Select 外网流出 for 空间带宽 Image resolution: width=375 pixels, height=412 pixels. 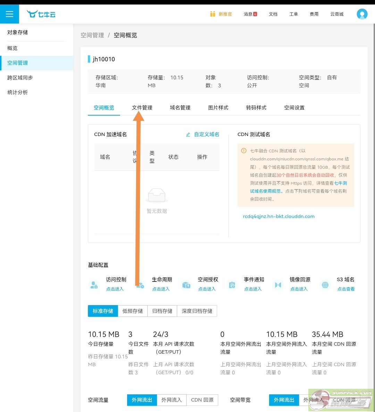pyautogui.click(x=284, y=400)
